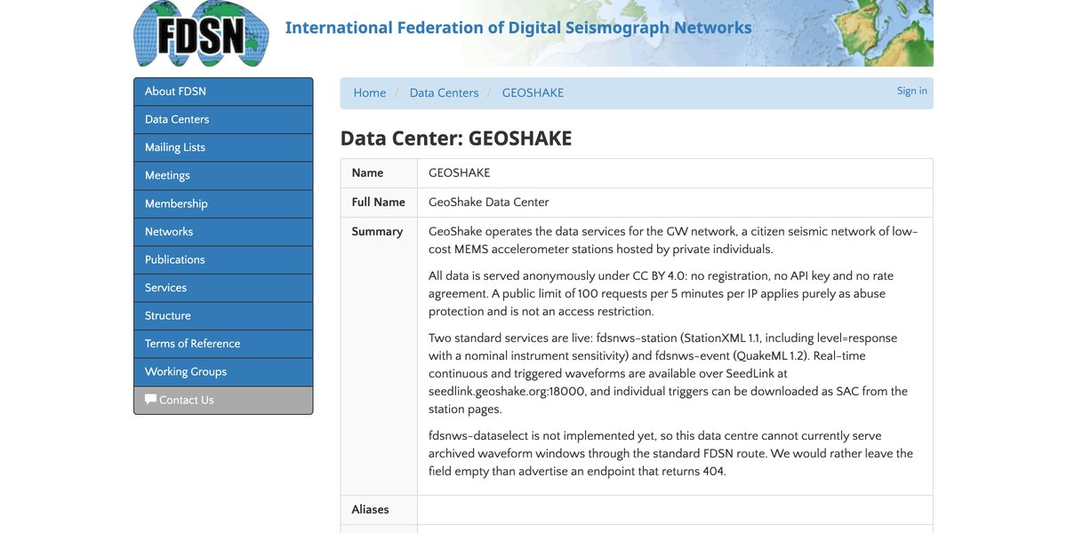Click the Aliases row label
Viewport: 1067px width, 533px height.
pos(370,509)
